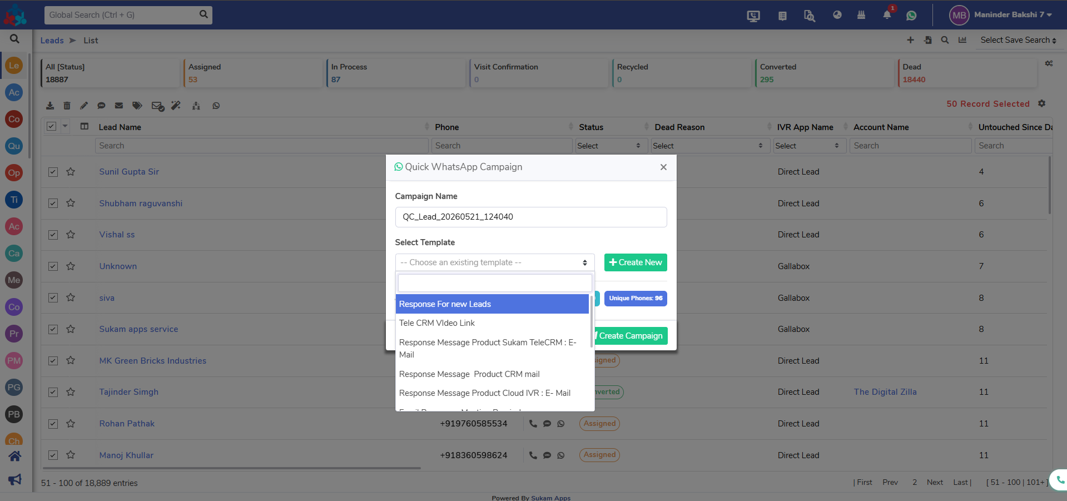1067x501 pixels.
Task: Click the Create New template button
Action: point(636,262)
